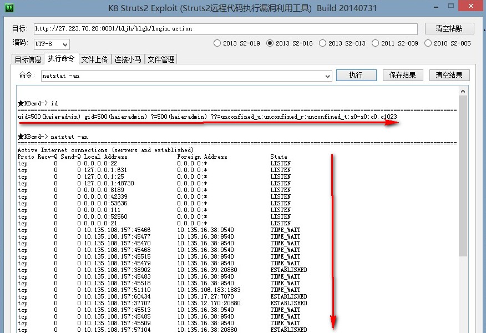This screenshot has height=333, width=486.
Task: Click local address 10.135.108.157:51110
Action: 118,290
